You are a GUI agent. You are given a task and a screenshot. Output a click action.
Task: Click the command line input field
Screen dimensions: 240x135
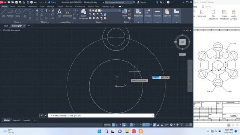(x=101, y=115)
